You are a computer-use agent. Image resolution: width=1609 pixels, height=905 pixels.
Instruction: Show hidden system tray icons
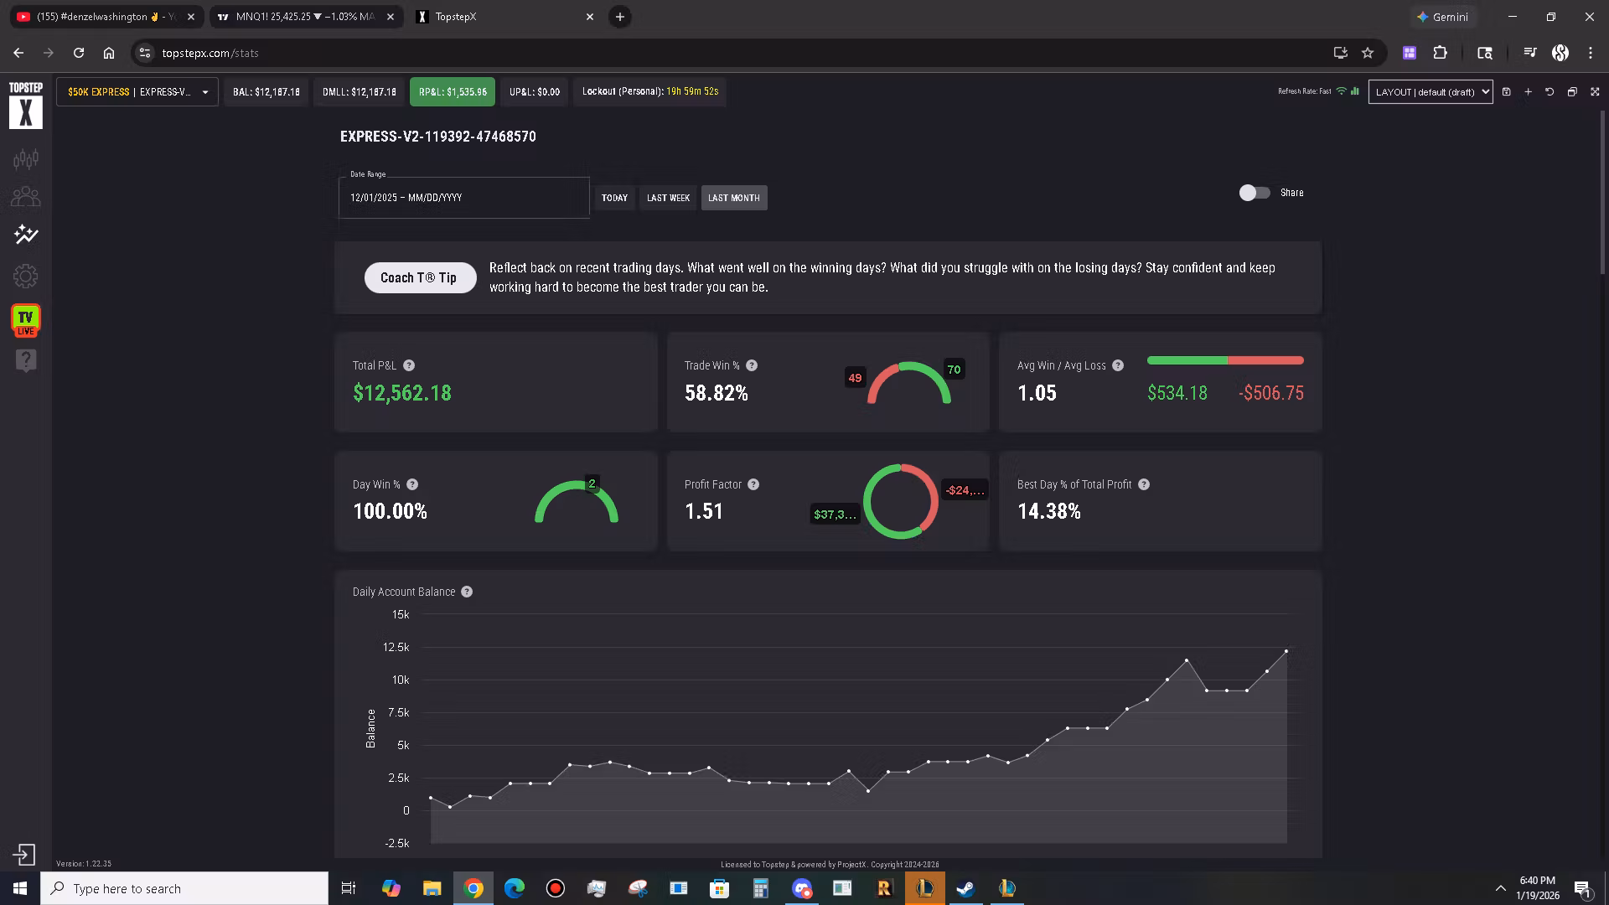coord(1501,888)
